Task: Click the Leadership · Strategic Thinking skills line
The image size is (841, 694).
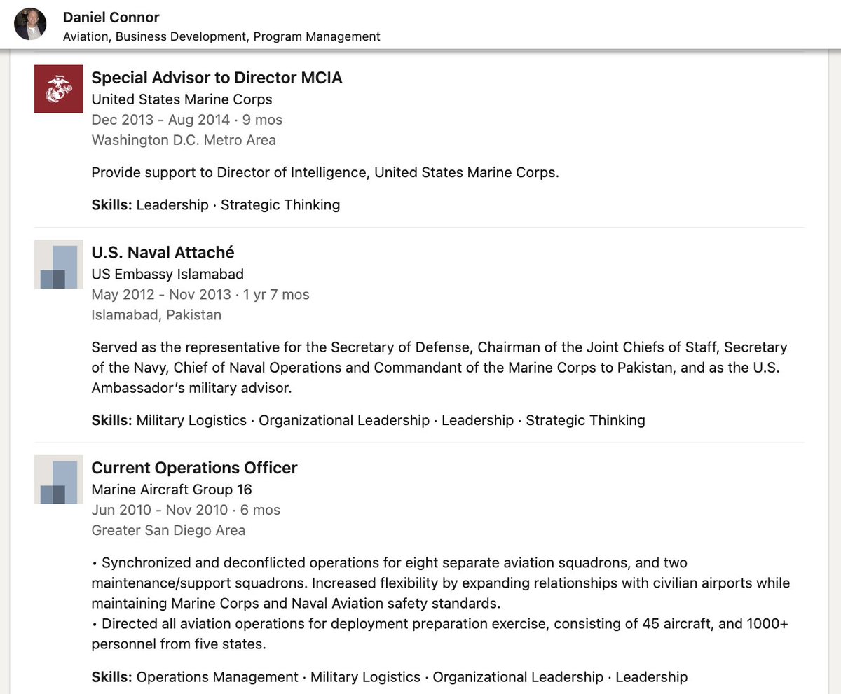Action: [x=238, y=205]
